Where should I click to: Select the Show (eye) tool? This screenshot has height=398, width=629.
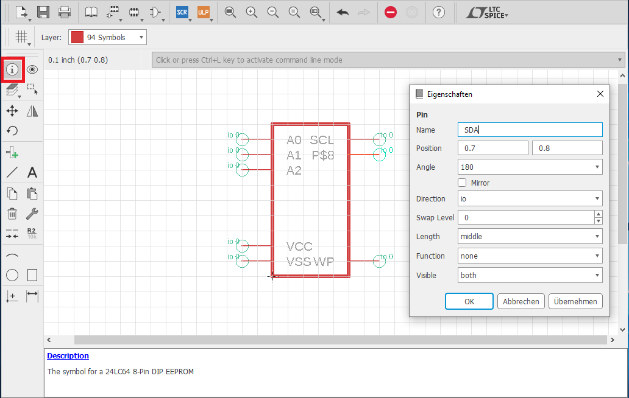coord(32,69)
